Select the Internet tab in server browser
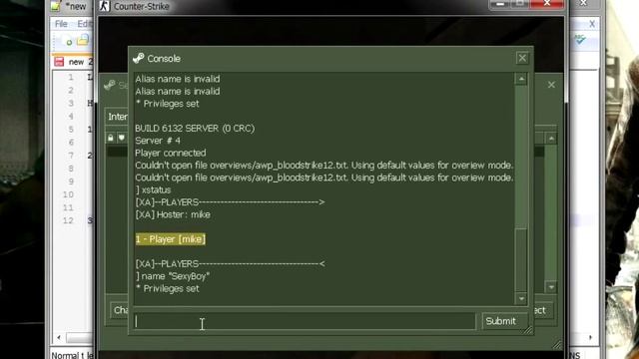 (118, 117)
